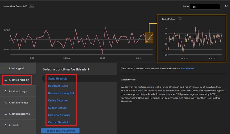This screenshot has height=134, width=230.
Task: Go to the Alert settings step
Action: point(18,91)
